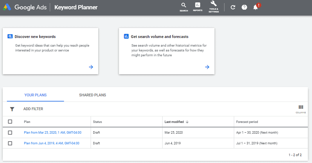The image size is (312, 163).
Task: Click the Jul 1 – 31, 2019 forecast cell
Action: [x=257, y=143]
